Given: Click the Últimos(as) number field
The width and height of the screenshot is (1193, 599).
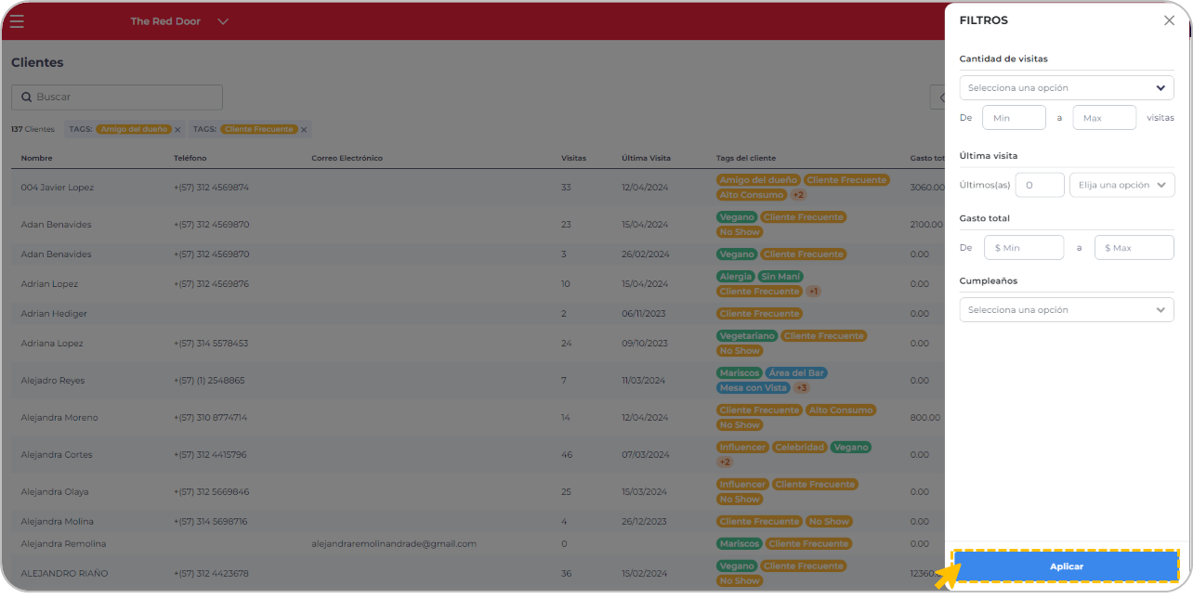Looking at the screenshot, I should click(x=1040, y=185).
